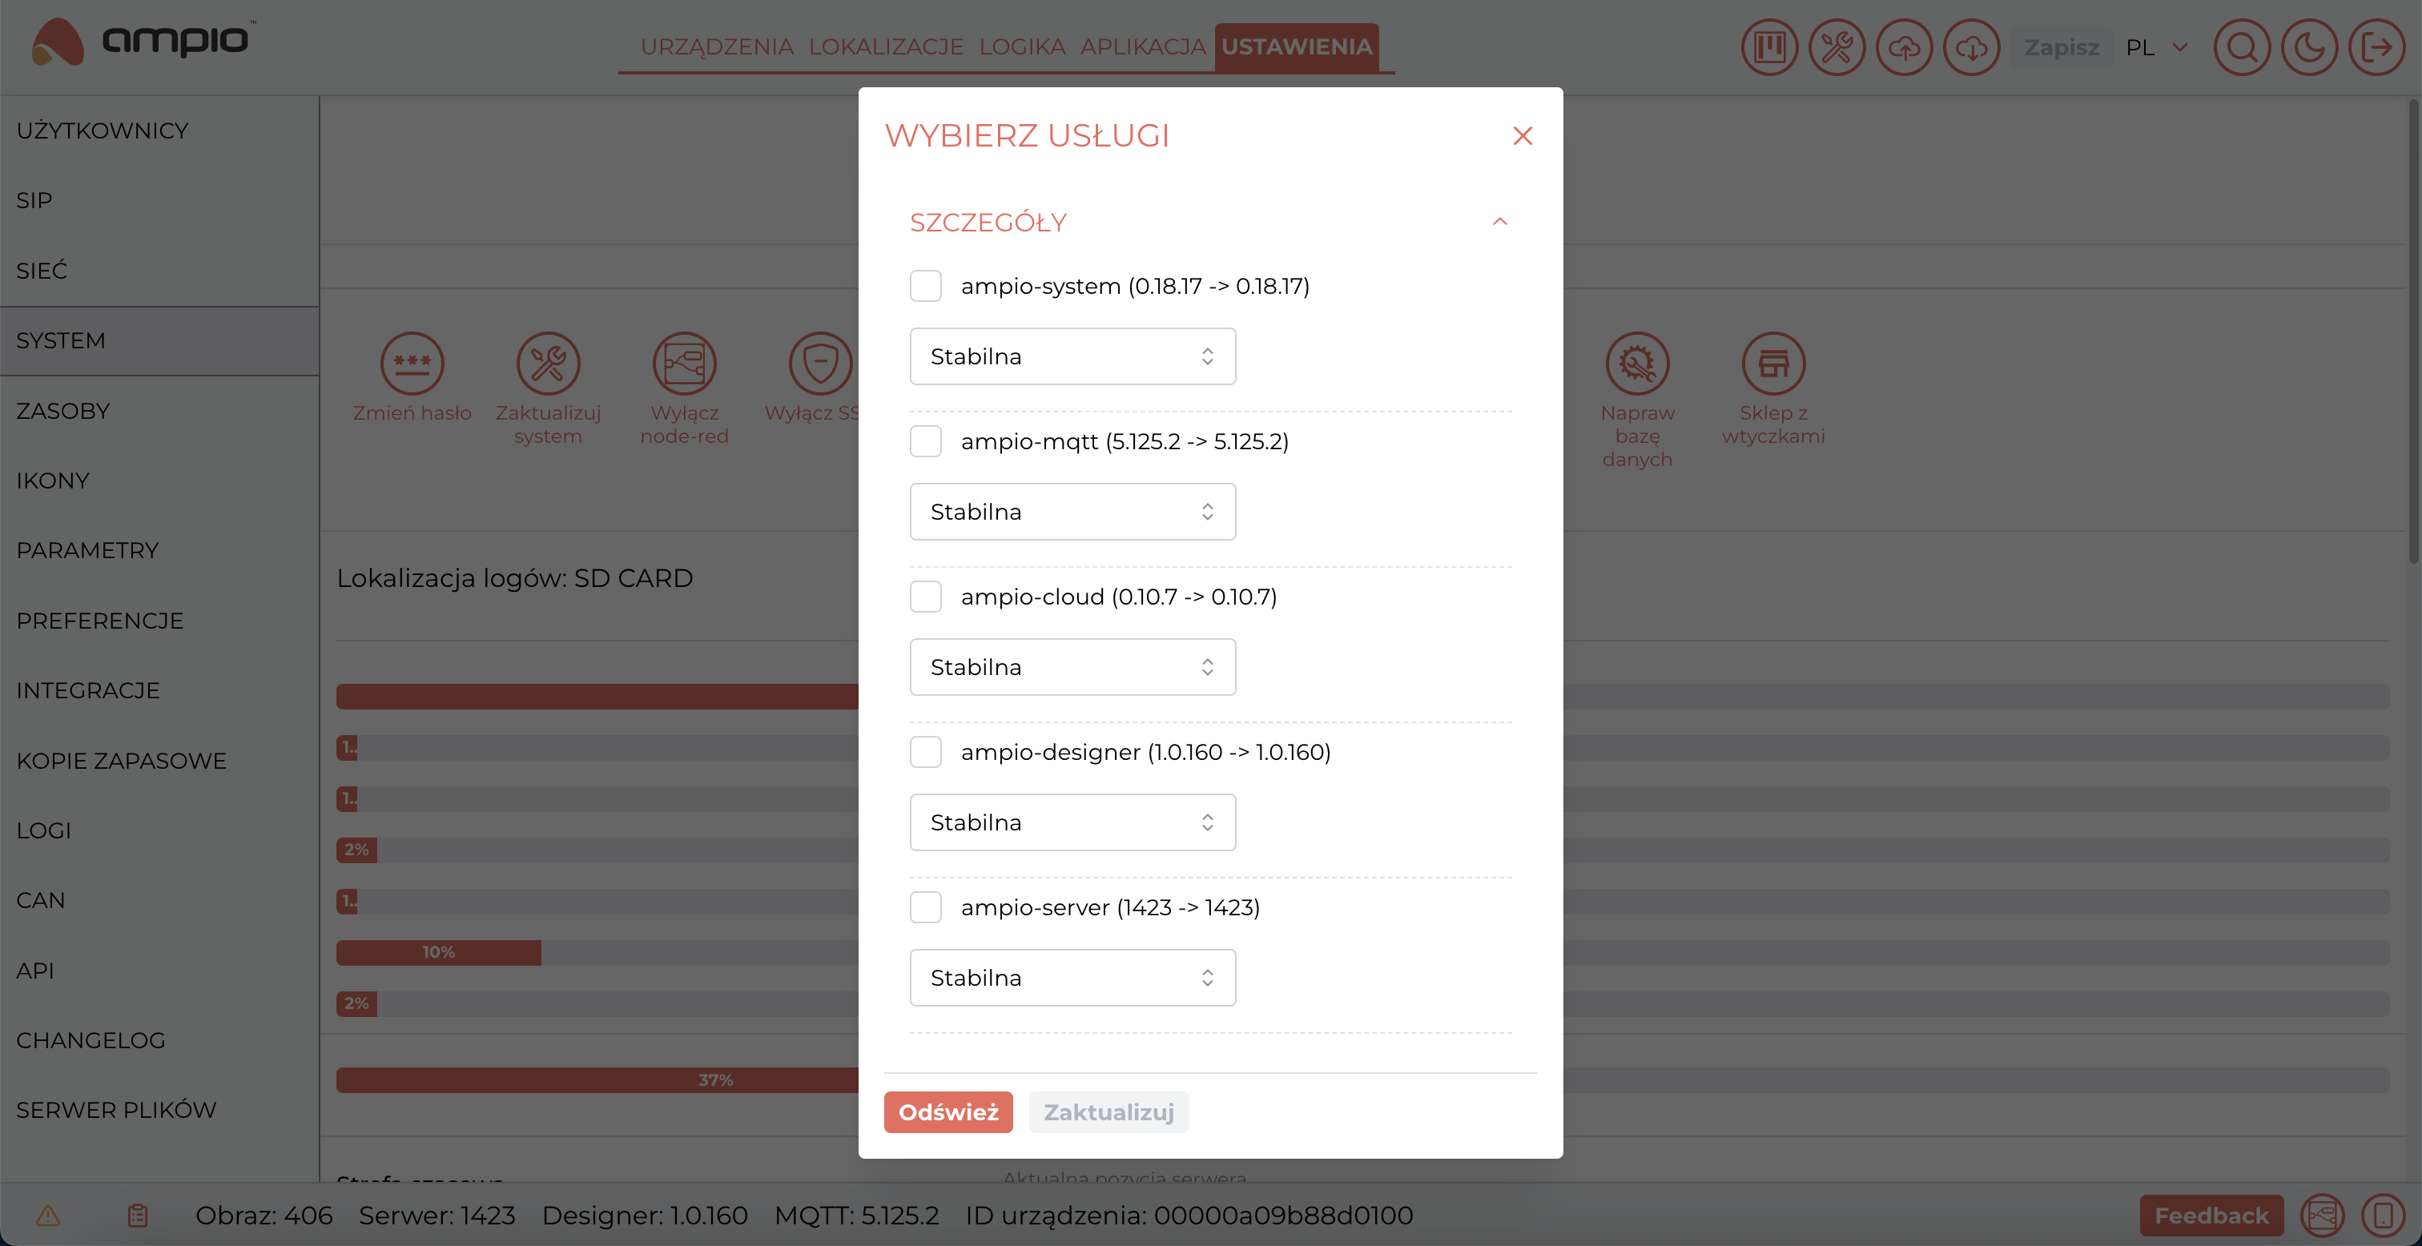
Task: Toggle dark mode moon icon
Action: tap(2309, 47)
